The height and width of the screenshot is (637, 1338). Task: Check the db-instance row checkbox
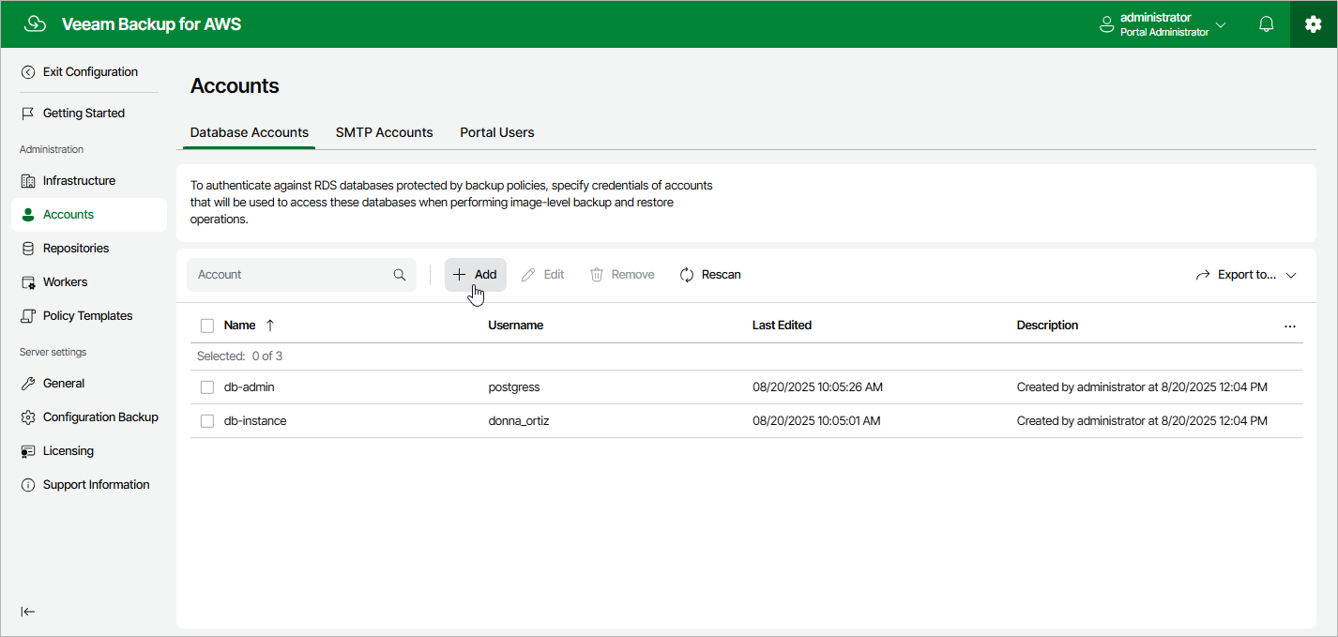coord(207,421)
